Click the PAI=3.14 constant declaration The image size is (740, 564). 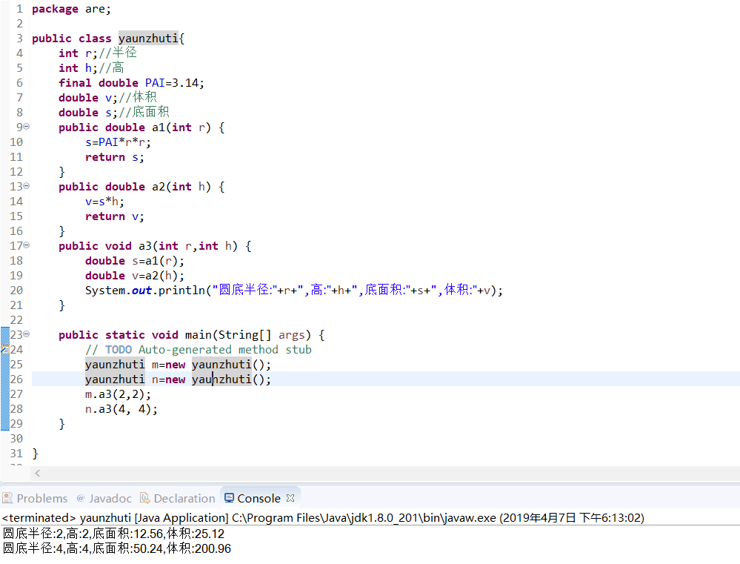(x=131, y=83)
